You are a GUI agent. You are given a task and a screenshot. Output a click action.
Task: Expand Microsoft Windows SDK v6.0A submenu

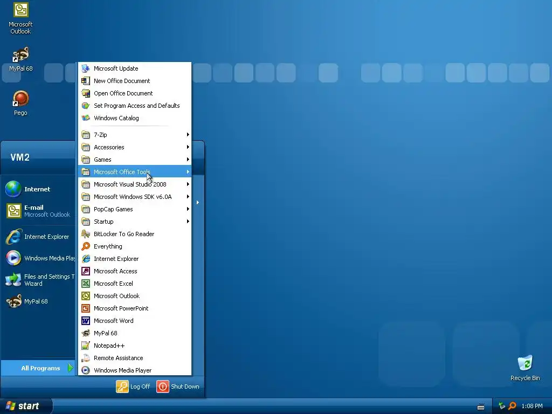tap(135, 196)
